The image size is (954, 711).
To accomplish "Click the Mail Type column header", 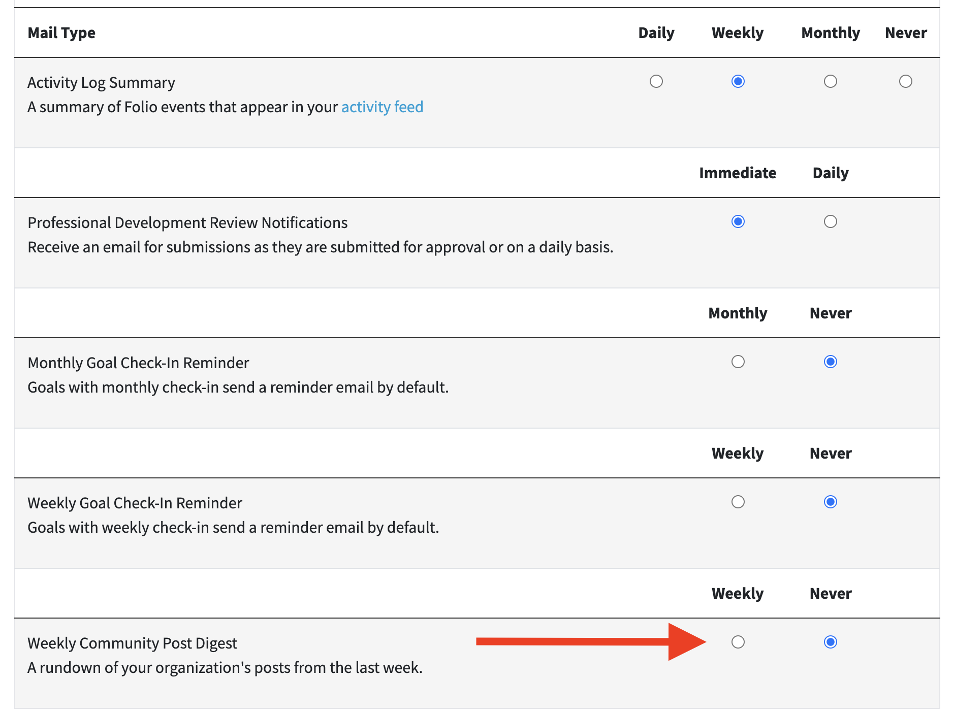I will point(61,33).
